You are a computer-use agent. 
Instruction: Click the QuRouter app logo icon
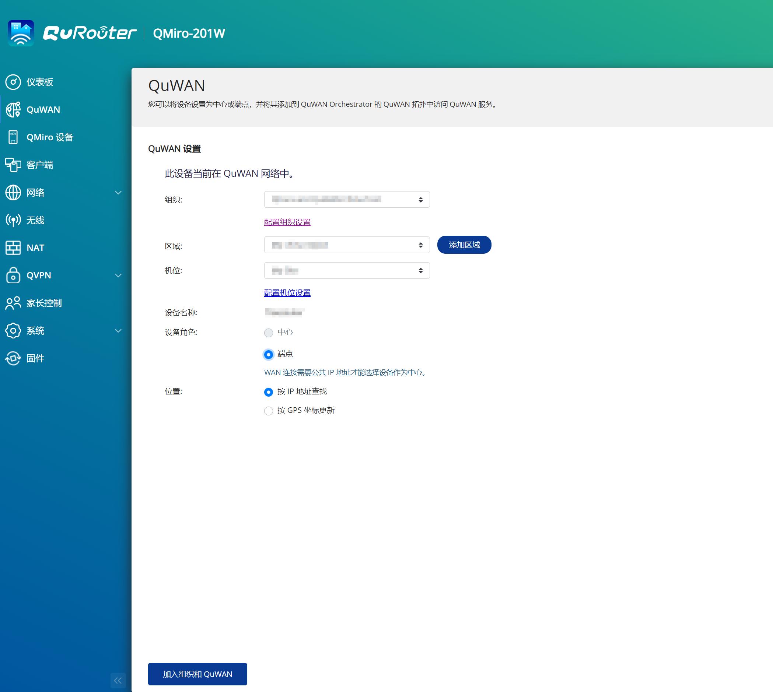tap(21, 33)
